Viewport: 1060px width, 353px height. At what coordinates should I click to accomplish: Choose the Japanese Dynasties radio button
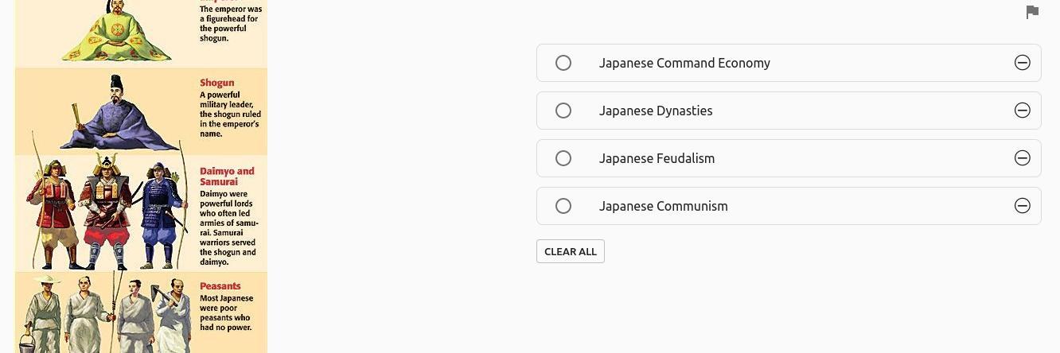(x=563, y=111)
